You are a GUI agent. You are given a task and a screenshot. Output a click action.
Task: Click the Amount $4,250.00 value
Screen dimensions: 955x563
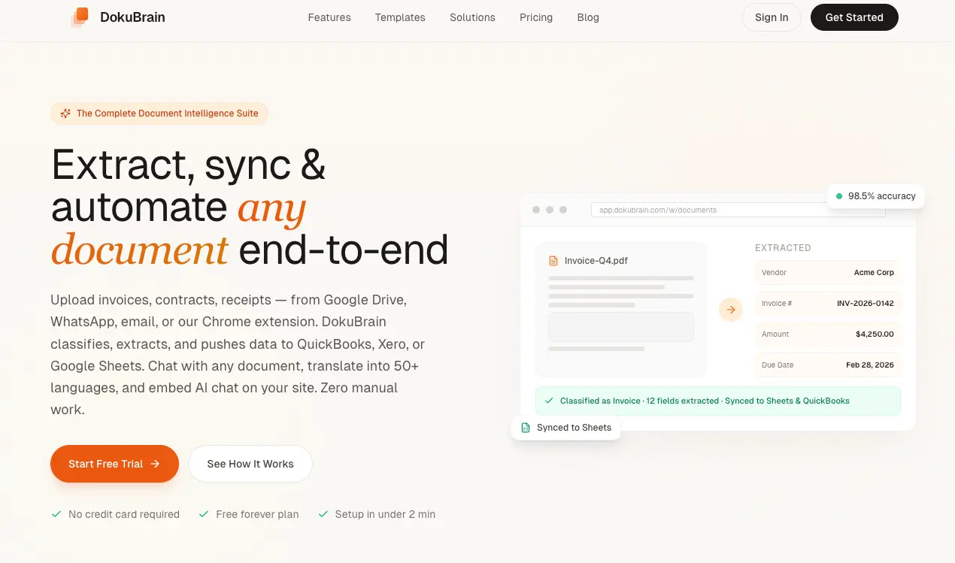pyautogui.click(x=875, y=334)
